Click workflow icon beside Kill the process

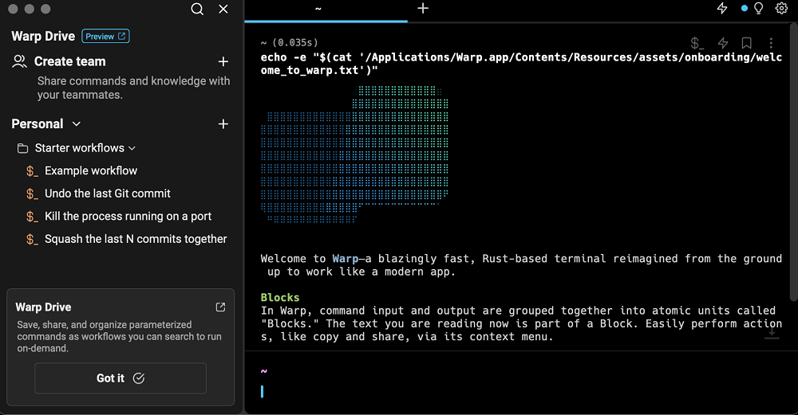coord(32,217)
